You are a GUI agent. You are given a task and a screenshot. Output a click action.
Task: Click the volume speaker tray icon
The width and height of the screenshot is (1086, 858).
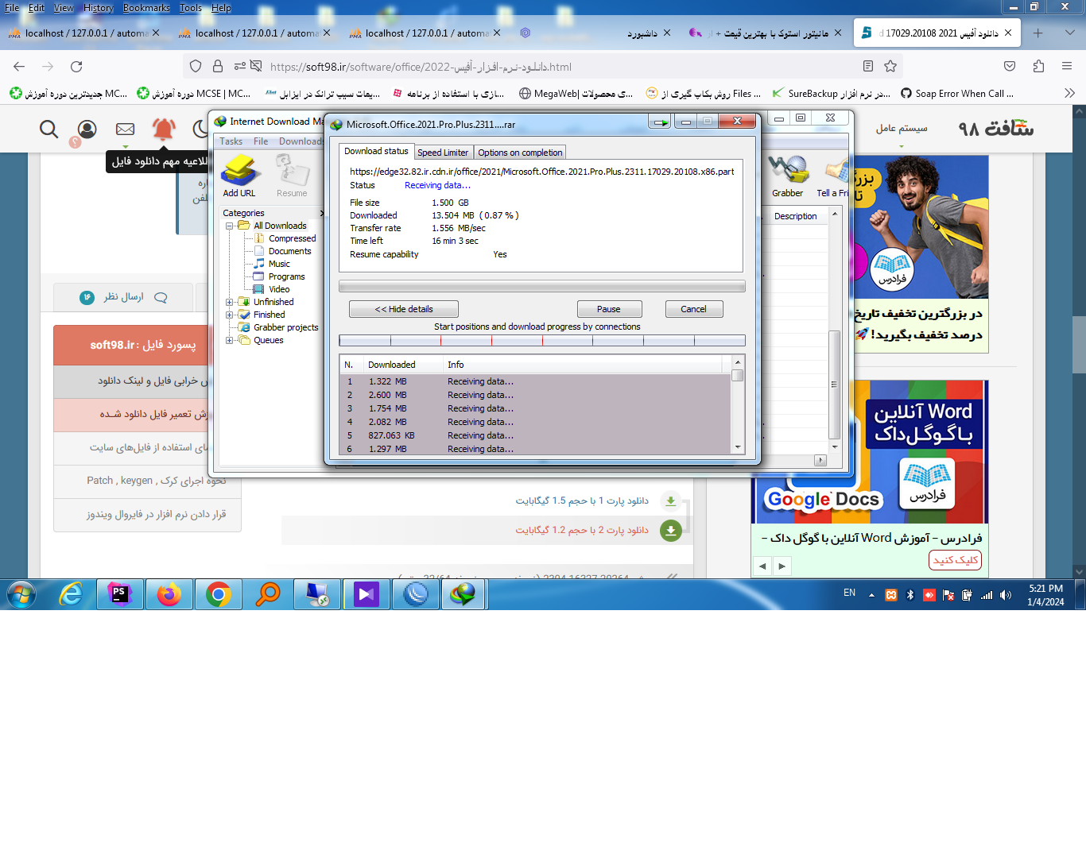pyautogui.click(x=1006, y=595)
